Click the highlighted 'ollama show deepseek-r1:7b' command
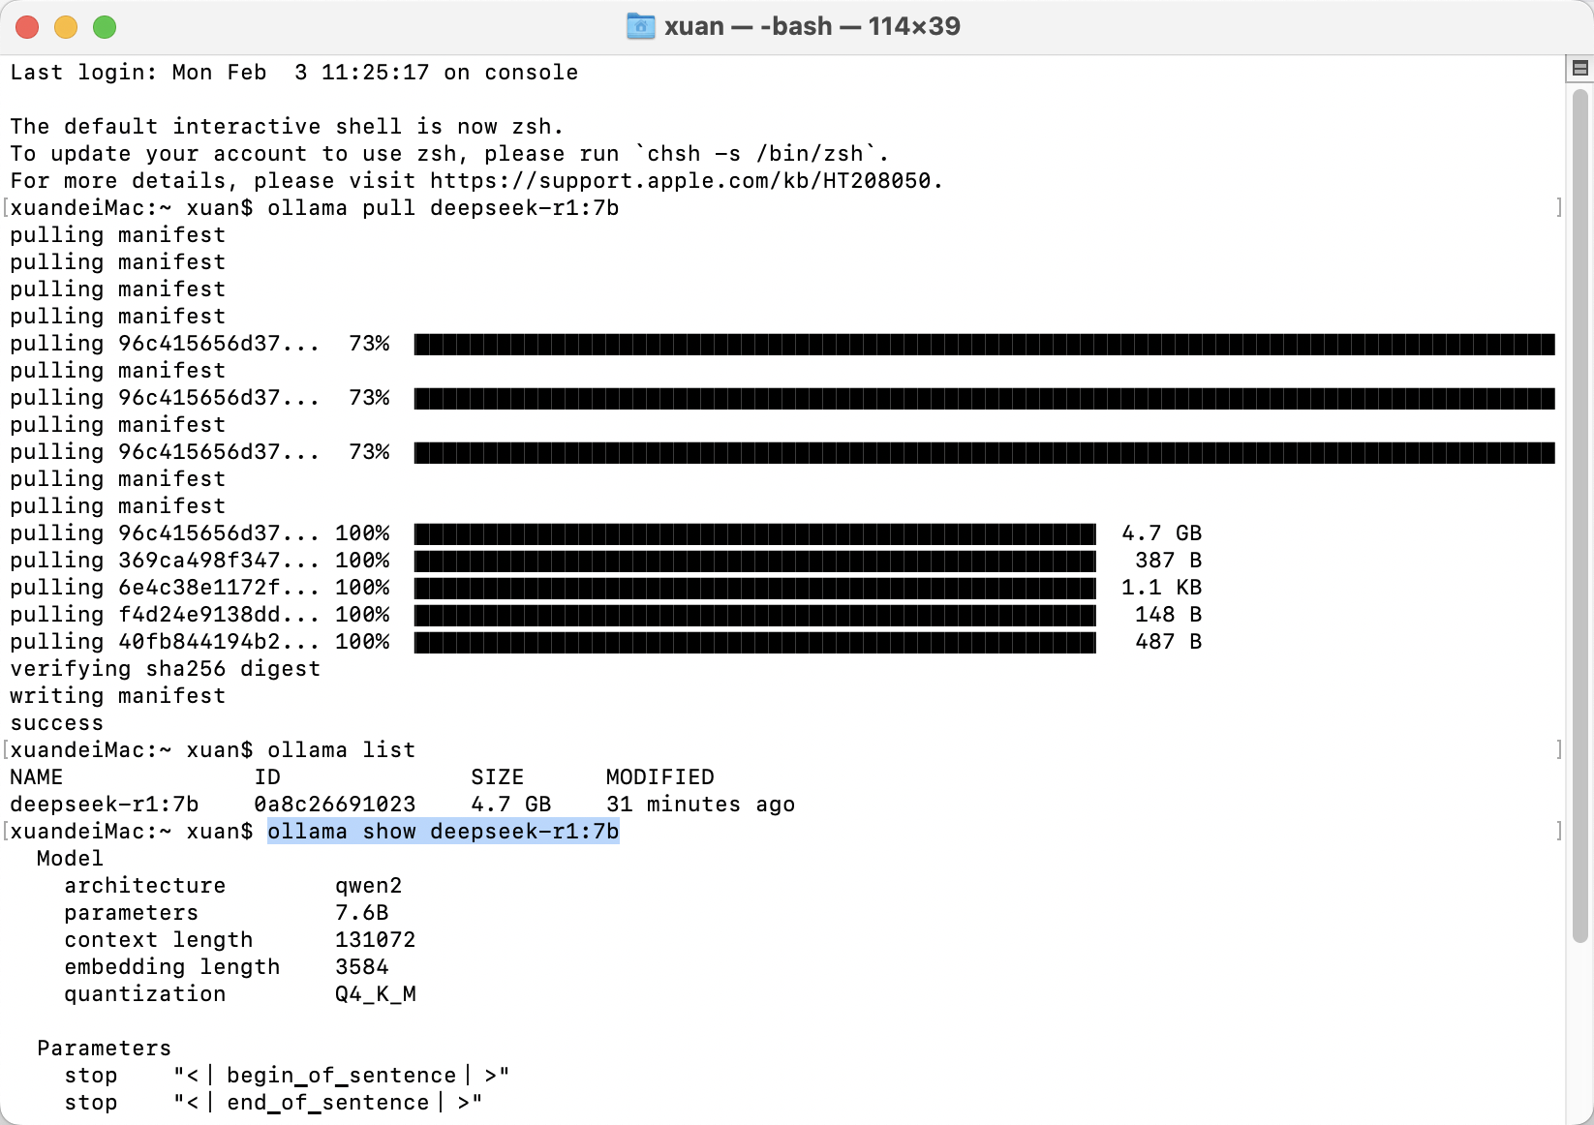 [444, 832]
